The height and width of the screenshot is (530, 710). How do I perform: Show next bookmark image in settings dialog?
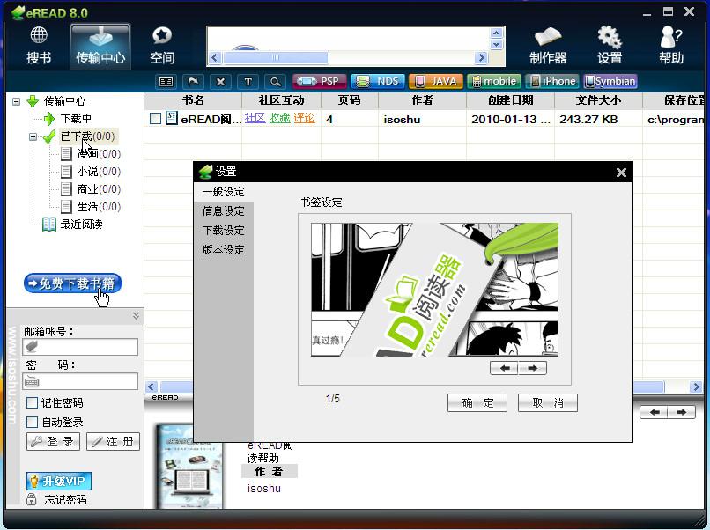[532, 368]
